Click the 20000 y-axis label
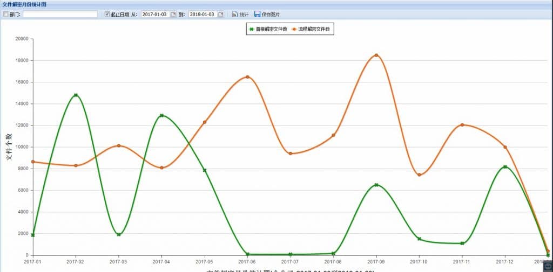 (22, 39)
